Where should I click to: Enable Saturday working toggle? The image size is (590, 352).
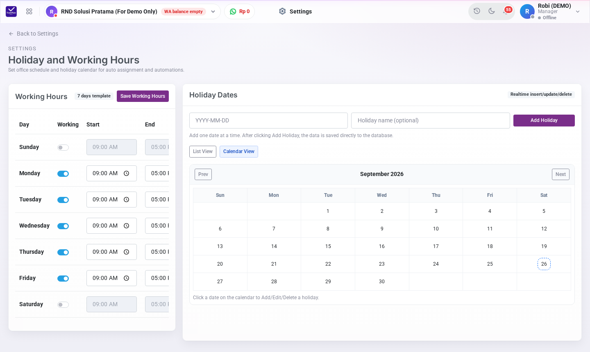(63, 305)
